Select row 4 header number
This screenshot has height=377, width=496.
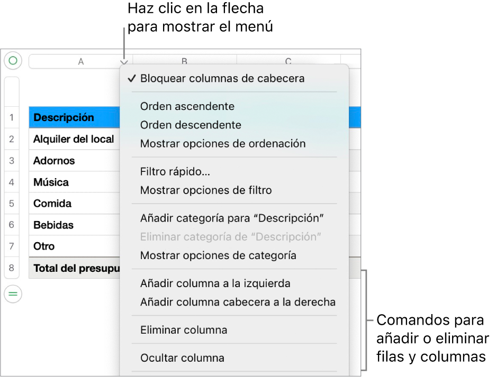click(x=12, y=182)
